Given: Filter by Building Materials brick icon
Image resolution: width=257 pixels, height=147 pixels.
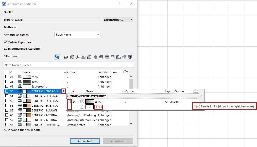Looking at the screenshot, I should (x=101, y=57).
